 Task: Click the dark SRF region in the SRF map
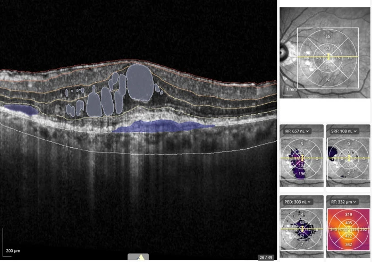click(333, 153)
